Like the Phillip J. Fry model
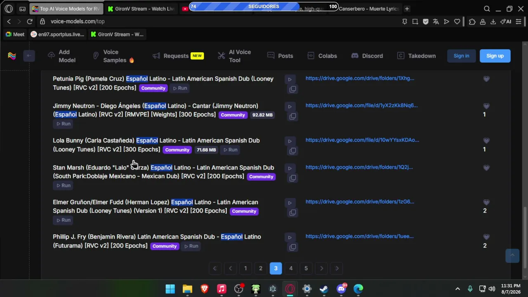Image resolution: width=528 pixels, height=297 pixels. click(486, 237)
